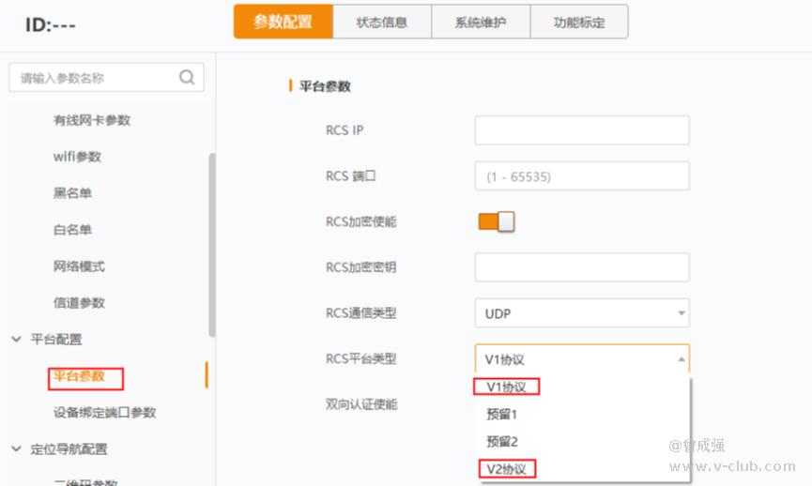
Task: Collapse the 平台配置 group chevron
Action: point(16,339)
